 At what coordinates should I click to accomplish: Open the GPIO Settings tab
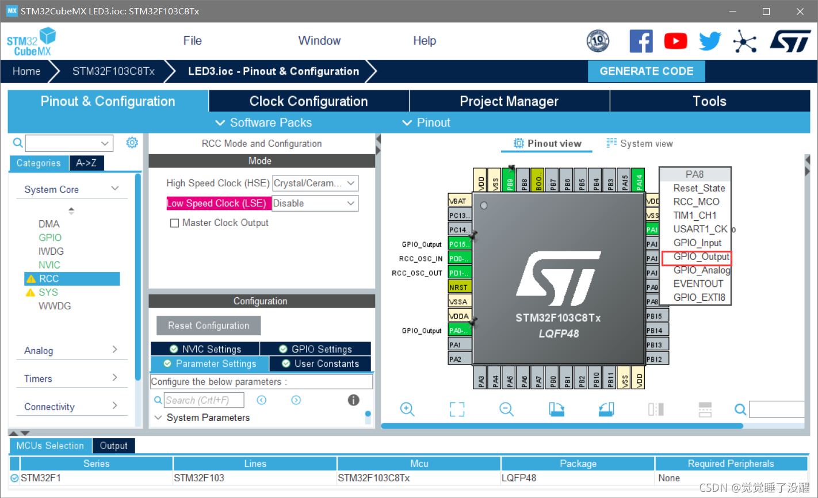(316, 349)
